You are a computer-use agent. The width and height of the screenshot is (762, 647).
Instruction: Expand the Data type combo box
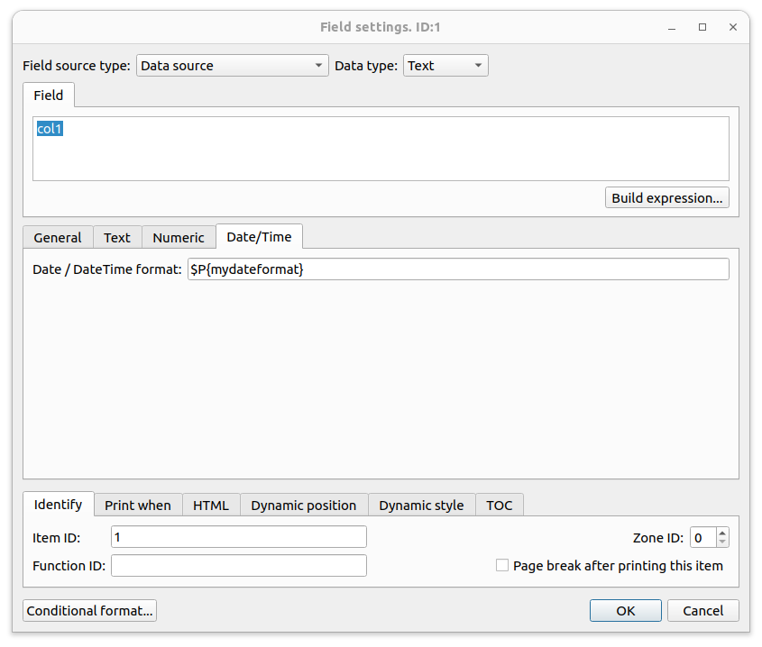coord(445,66)
